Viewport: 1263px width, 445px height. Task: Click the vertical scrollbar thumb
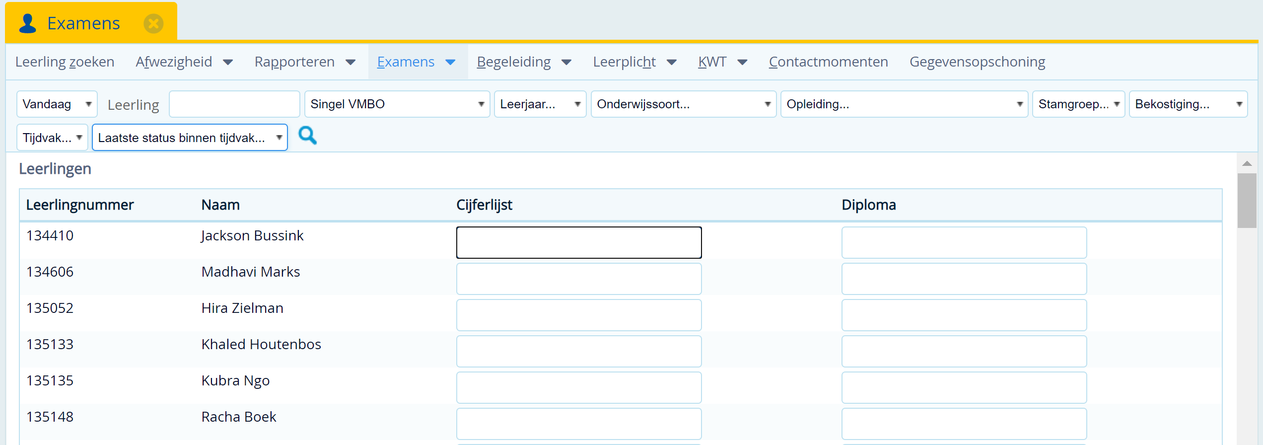click(x=1247, y=200)
